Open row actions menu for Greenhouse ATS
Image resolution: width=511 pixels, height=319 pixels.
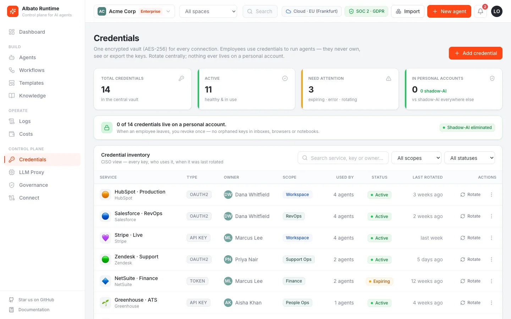[491, 303]
